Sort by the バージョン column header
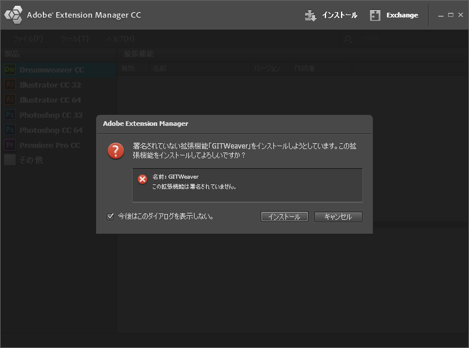Viewport: 469px width, 348px height. coord(267,68)
